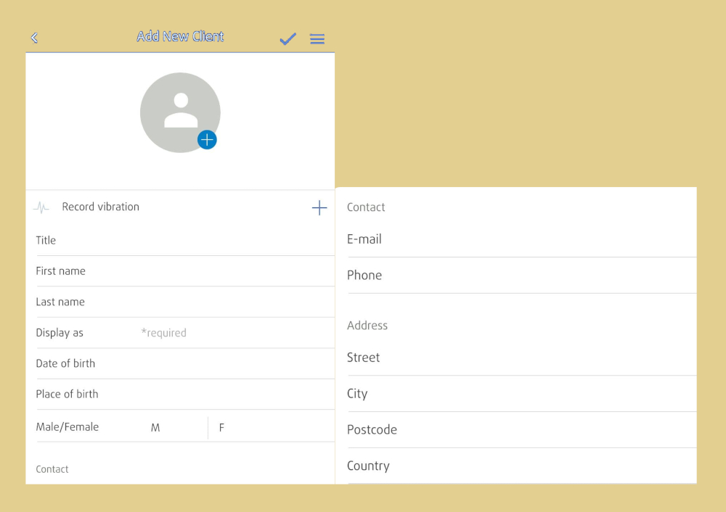Click the blue plus badge on avatar
Viewport: 726px width, 512px height.
(207, 140)
